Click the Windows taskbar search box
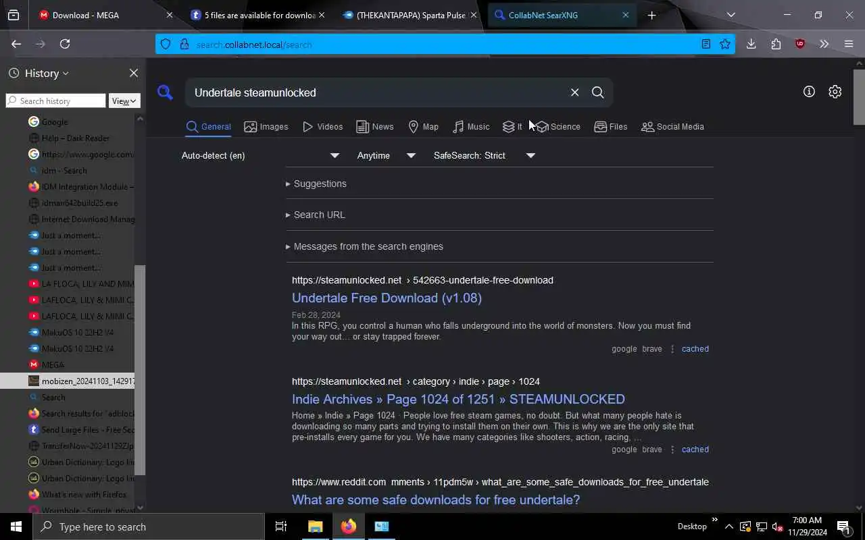This screenshot has height=540, width=865. pyautogui.click(x=149, y=526)
